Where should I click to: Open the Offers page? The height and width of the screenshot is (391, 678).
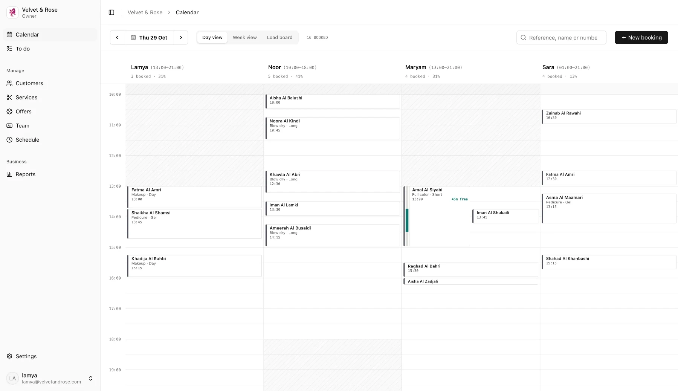(50, 111)
